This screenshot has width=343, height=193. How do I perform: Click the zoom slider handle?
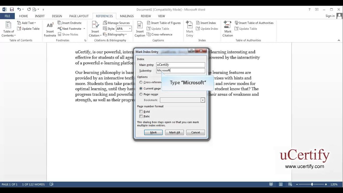pos(312,184)
